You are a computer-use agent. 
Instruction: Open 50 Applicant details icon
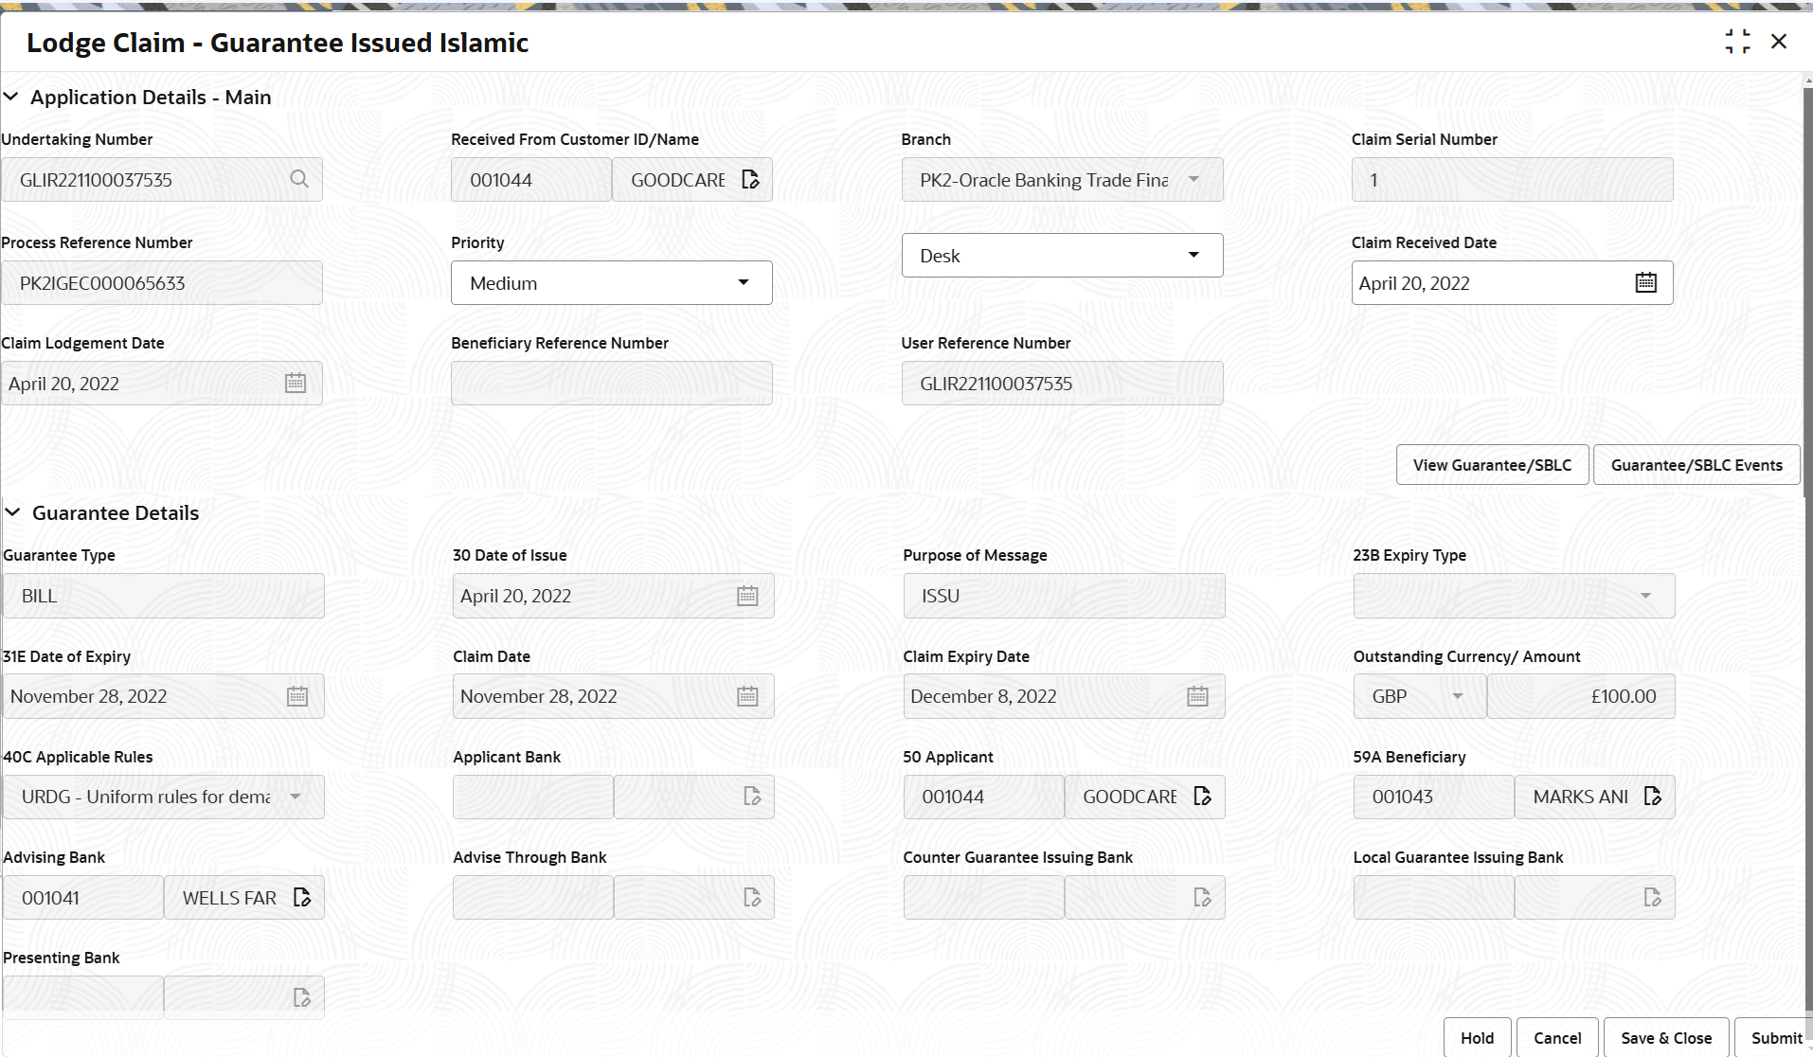pos(1202,796)
